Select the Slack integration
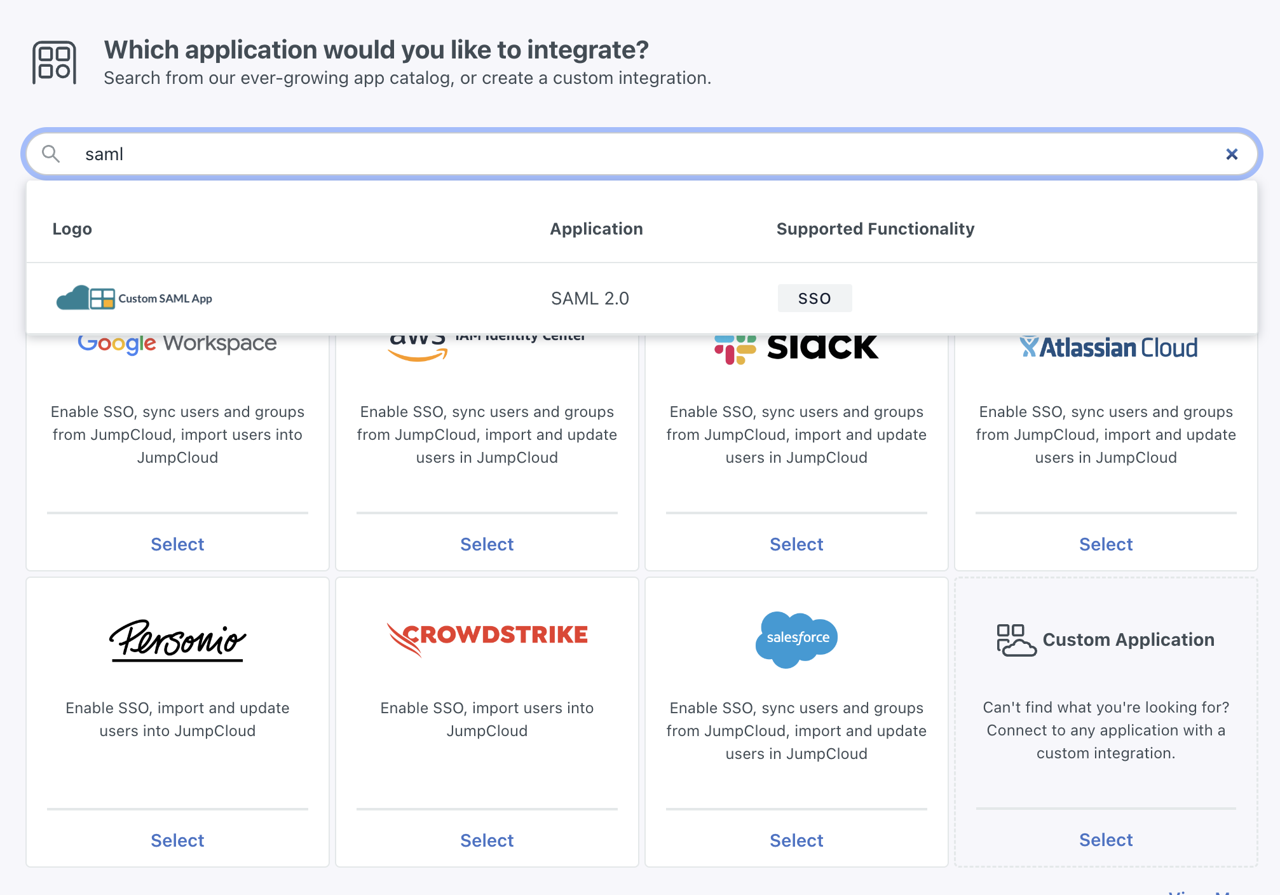This screenshot has height=895, width=1280. pos(796,544)
